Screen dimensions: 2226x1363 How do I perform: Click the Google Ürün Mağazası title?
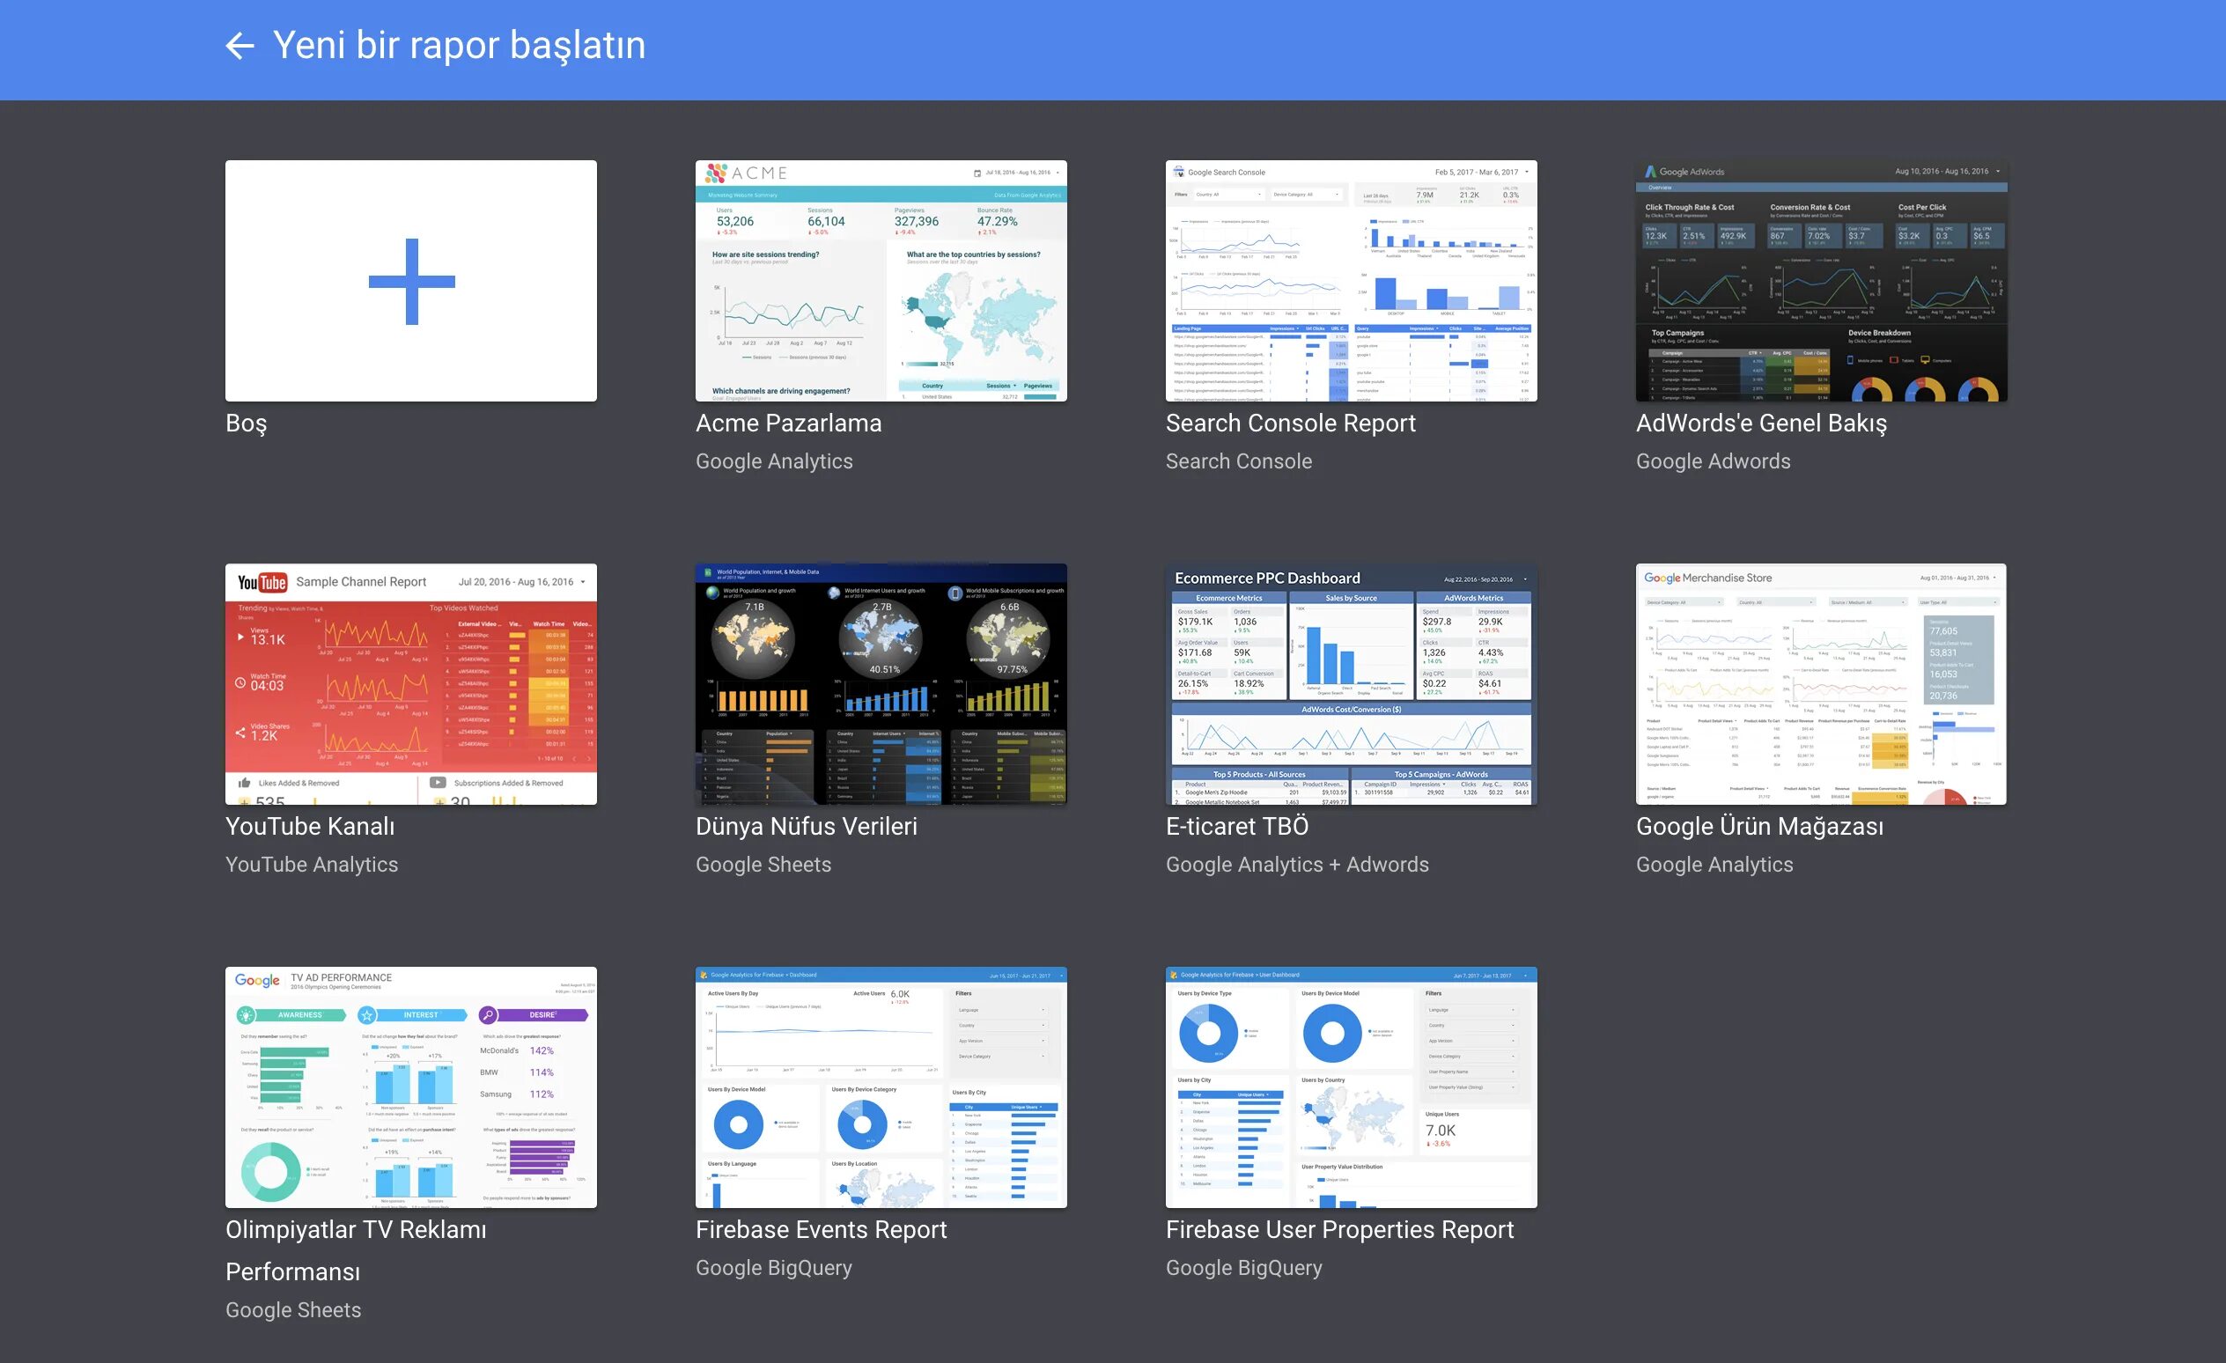click(1759, 826)
